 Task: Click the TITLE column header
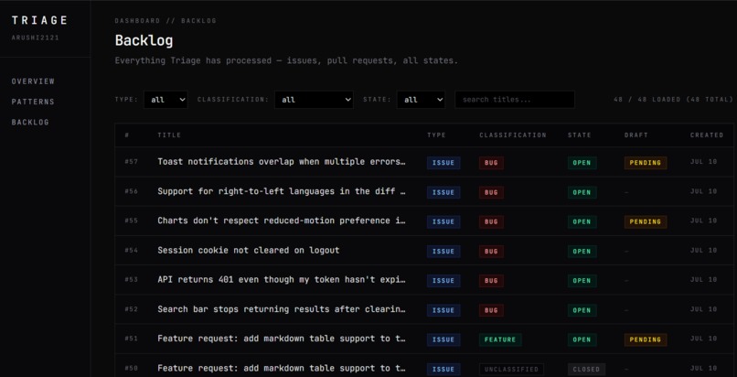(169, 135)
